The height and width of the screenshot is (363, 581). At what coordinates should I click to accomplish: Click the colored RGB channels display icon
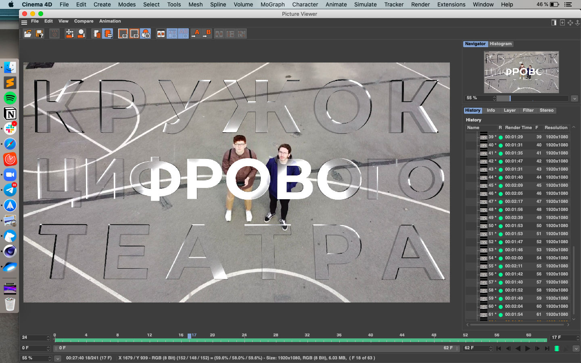tap(146, 34)
